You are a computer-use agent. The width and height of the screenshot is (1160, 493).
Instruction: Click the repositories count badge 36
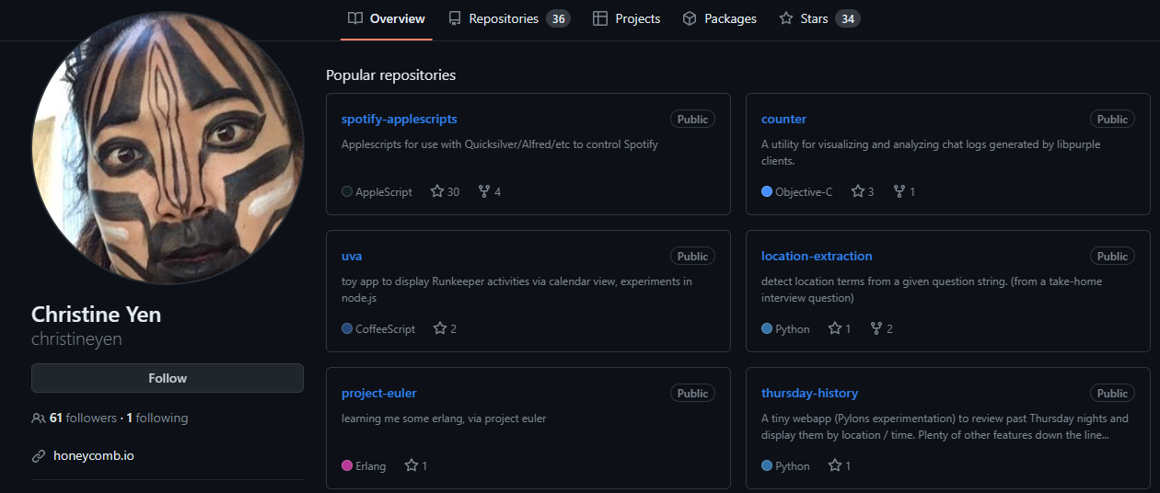pyautogui.click(x=558, y=18)
